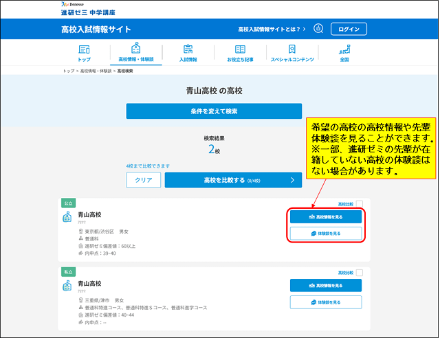The width and height of the screenshot is (440, 338).
Task: Click the school icon of public 青山高校
Action: click(x=67, y=217)
